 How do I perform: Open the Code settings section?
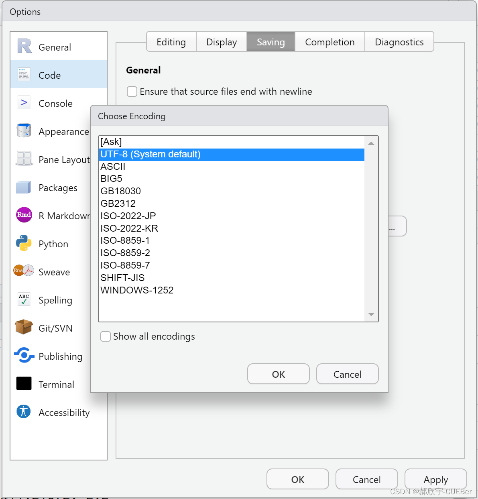pos(49,75)
